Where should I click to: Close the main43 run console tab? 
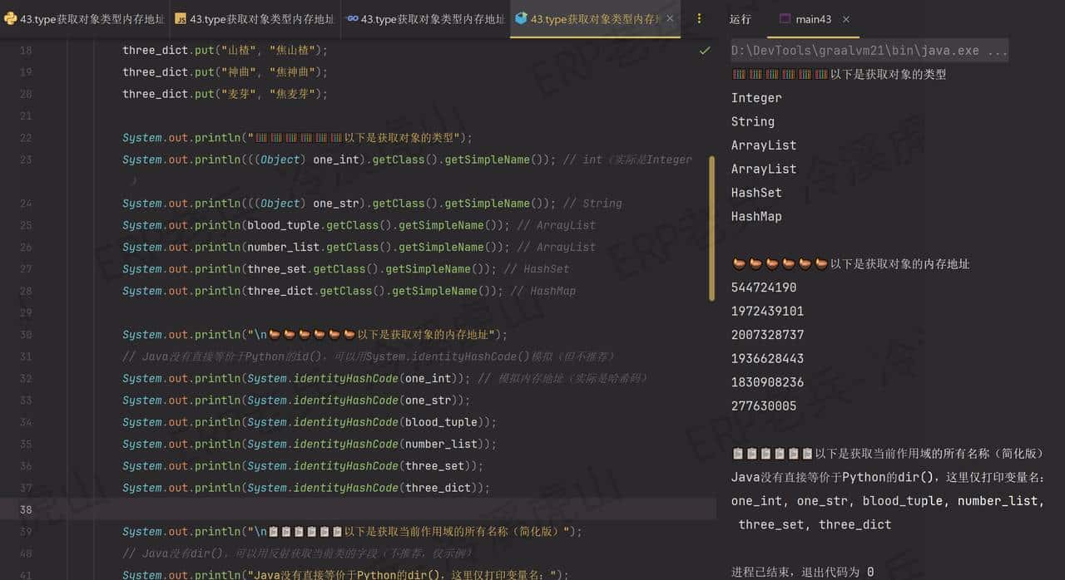(x=847, y=18)
